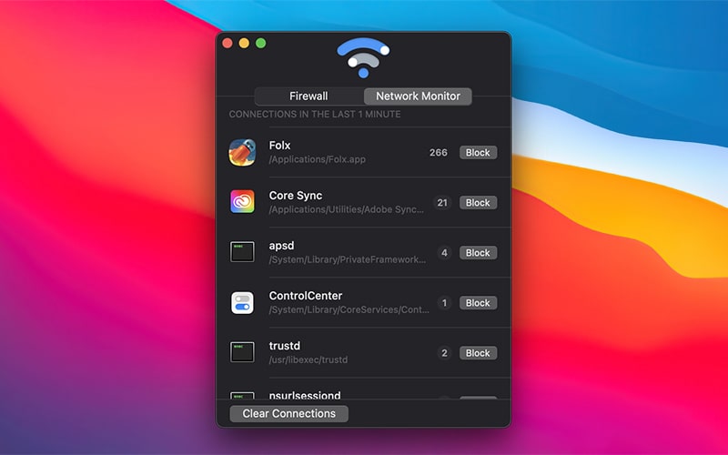Select the Network Monitor tab

click(x=418, y=96)
